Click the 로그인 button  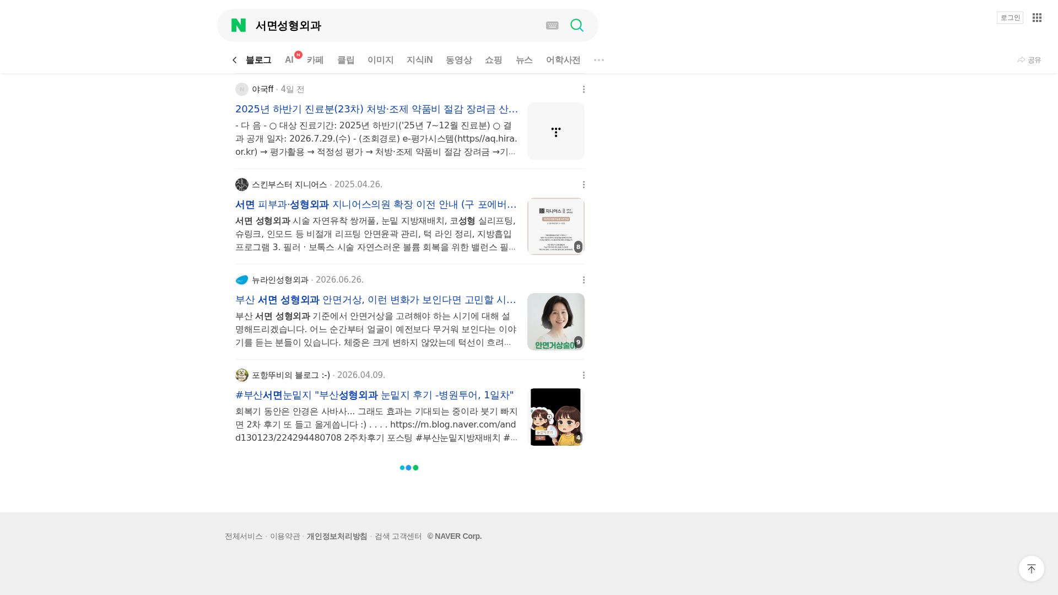point(1010,18)
